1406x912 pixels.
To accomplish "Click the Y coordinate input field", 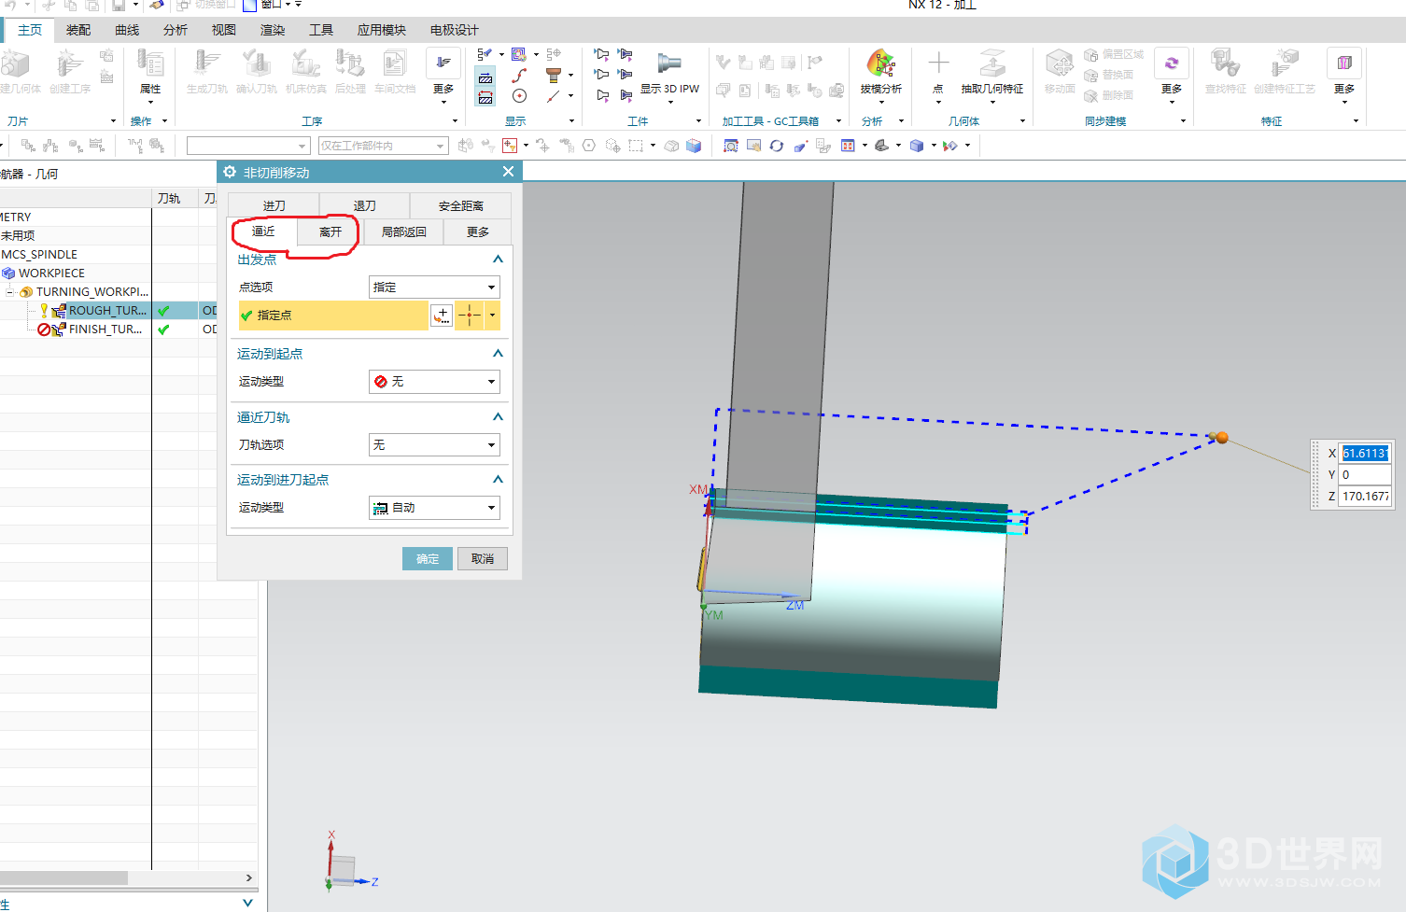I will click(1365, 475).
